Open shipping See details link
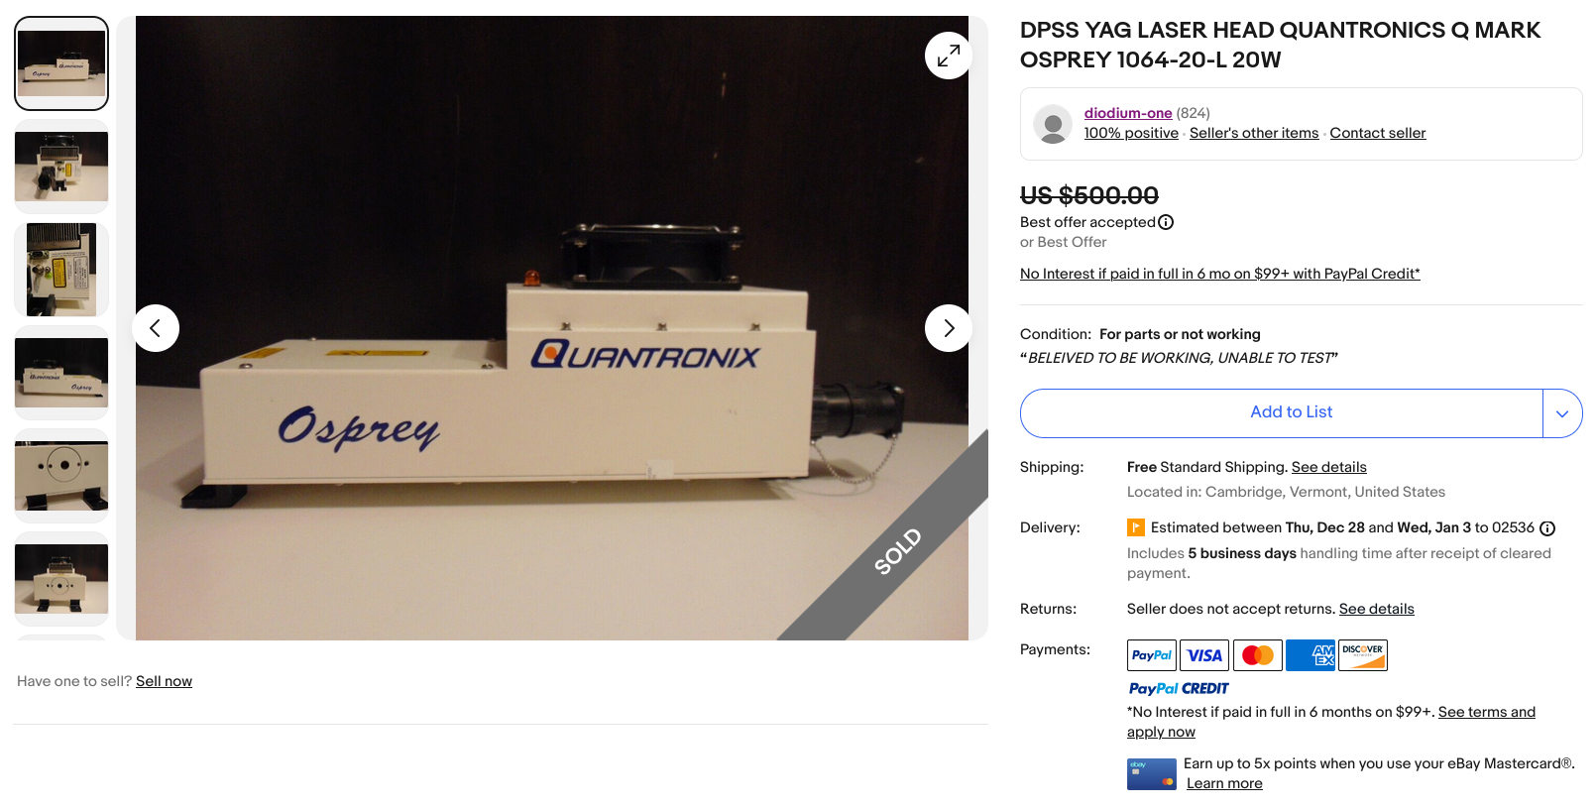The width and height of the screenshot is (1596, 809). pos(1329,467)
